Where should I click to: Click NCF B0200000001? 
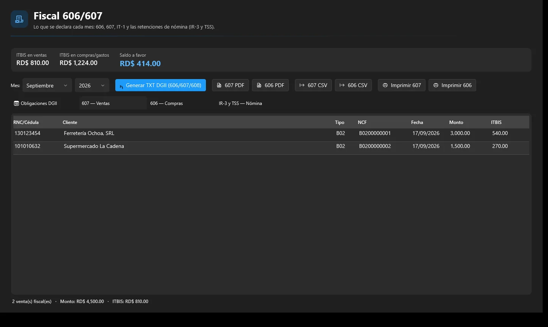coord(375,133)
